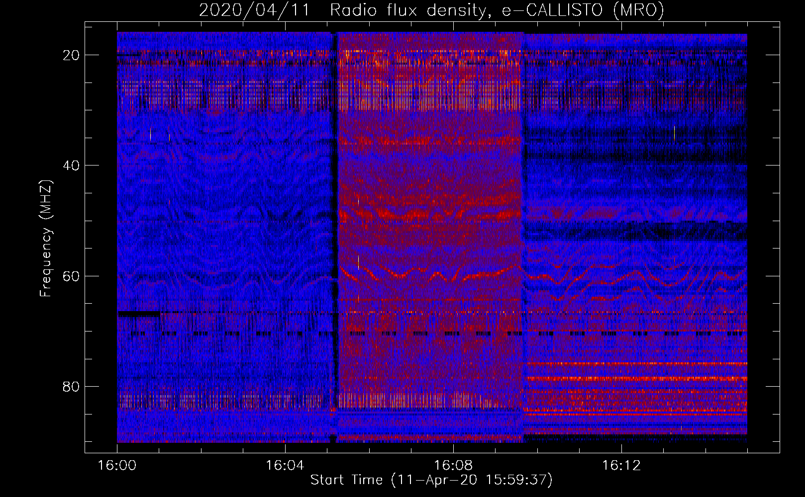Click the "40" frequency tick label

point(72,166)
